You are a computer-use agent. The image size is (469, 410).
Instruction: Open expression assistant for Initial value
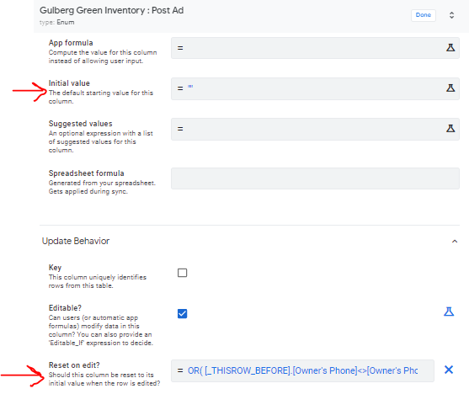[x=450, y=88]
